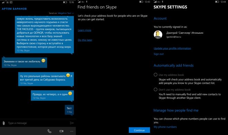Tap the 'Manage how people find me' heading
228x135 pixels.
pyautogui.click(x=176, y=111)
